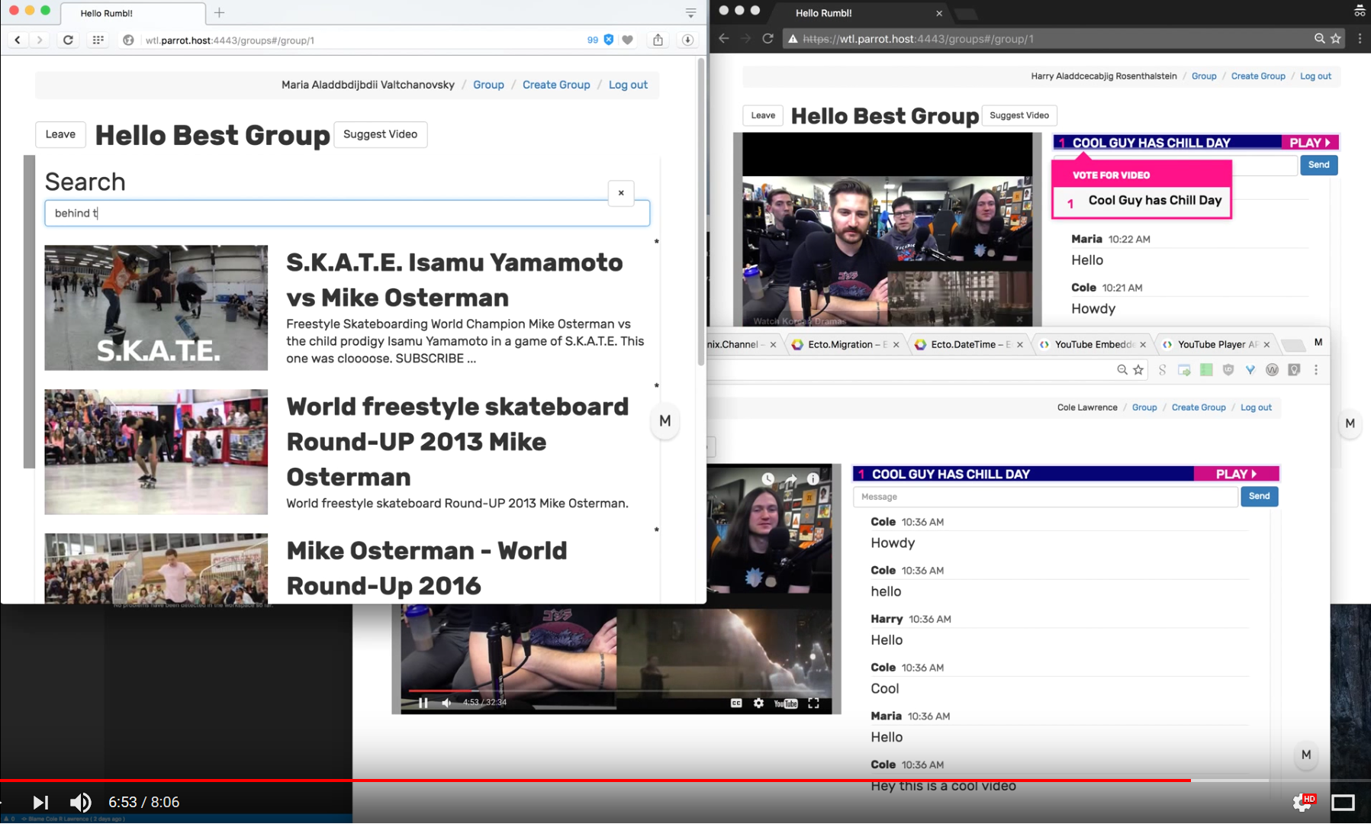Click Log out in Harry's window

[1315, 76]
